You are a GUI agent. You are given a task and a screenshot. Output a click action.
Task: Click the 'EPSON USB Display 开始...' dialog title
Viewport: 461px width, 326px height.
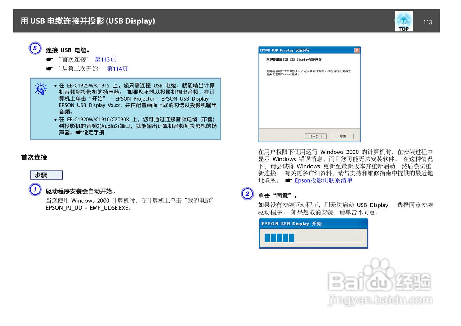(x=294, y=224)
